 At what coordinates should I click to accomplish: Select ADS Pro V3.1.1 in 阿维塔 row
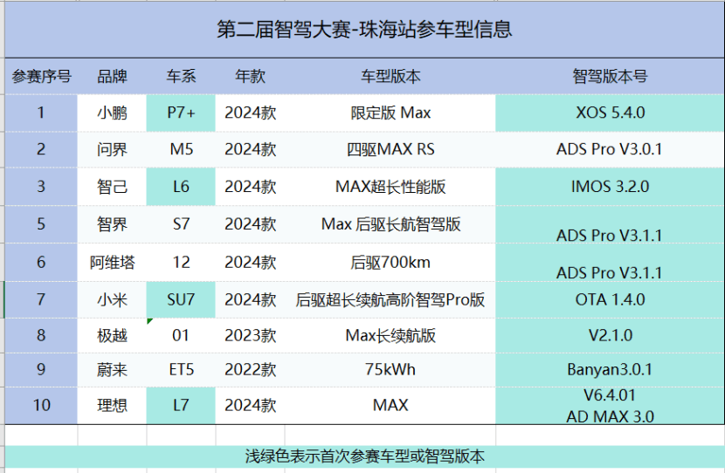click(x=610, y=263)
